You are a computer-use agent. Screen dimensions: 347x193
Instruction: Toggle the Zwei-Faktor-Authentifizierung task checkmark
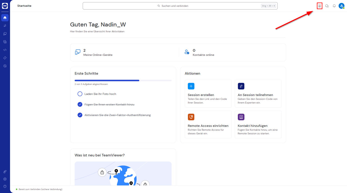coord(80,115)
